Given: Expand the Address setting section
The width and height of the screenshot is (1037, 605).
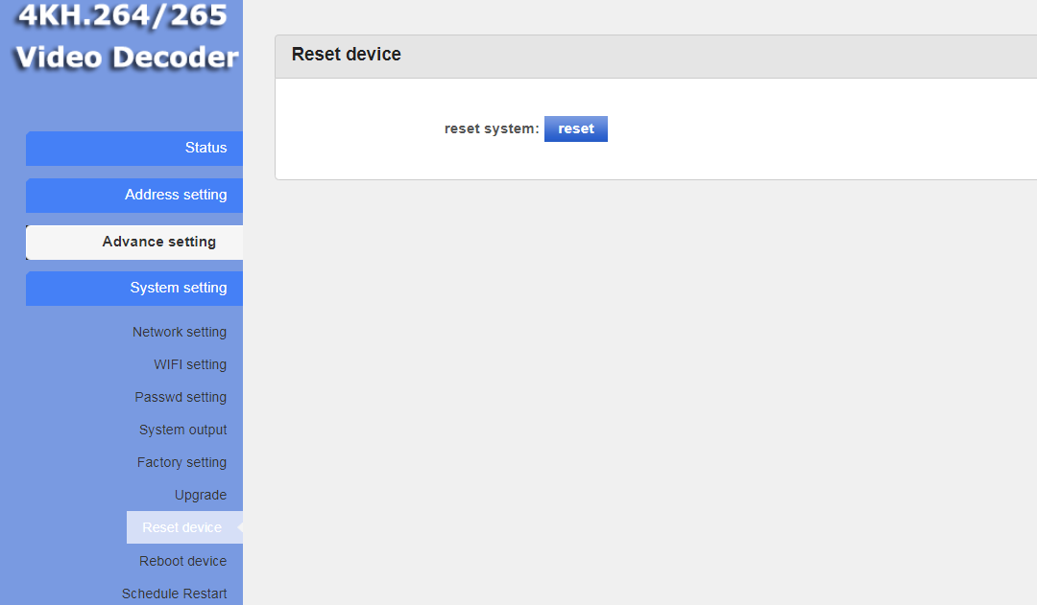Looking at the screenshot, I should tap(134, 195).
